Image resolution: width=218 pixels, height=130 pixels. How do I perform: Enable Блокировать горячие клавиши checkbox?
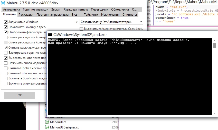[x=6, y=53]
